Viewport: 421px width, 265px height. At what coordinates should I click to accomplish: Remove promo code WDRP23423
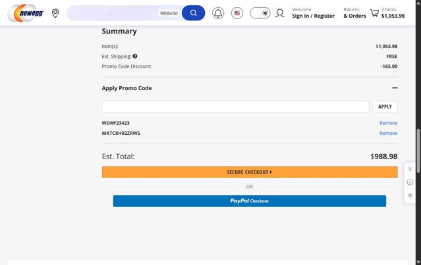tap(388, 123)
